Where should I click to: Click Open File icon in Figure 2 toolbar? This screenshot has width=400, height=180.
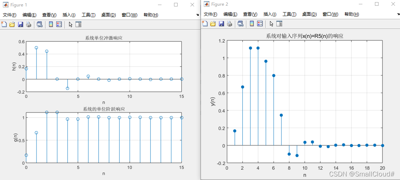(x=213, y=24)
